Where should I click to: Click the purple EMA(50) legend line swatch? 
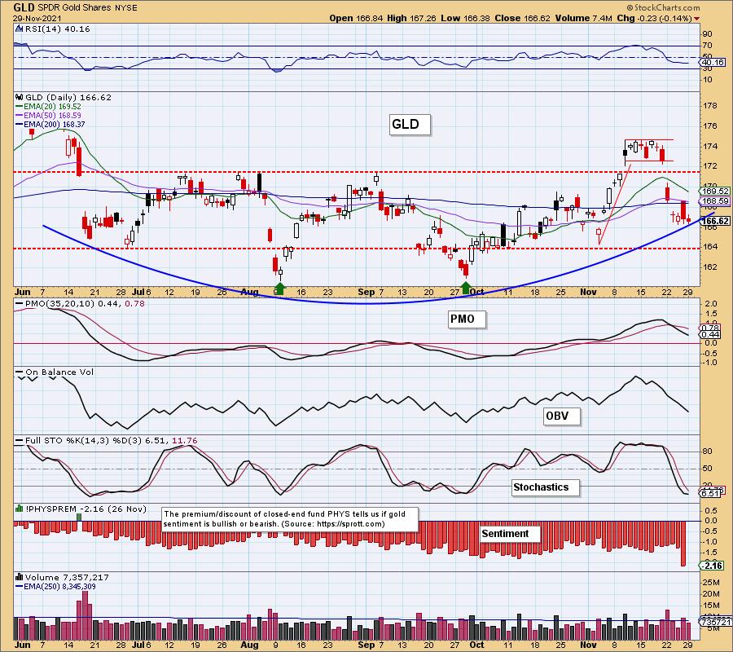click(x=20, y=116)
